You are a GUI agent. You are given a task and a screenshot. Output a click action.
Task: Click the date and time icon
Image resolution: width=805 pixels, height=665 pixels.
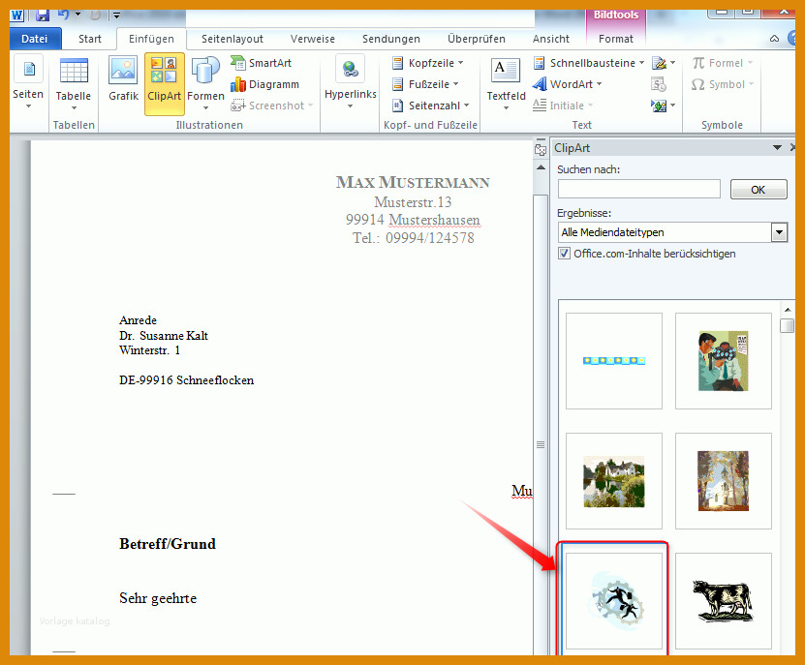pos(659,84)
